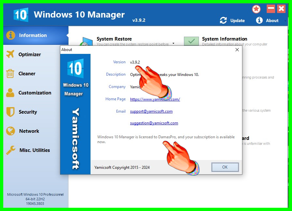Click the Security shield icon
The image size is (292, 211).
10,112
